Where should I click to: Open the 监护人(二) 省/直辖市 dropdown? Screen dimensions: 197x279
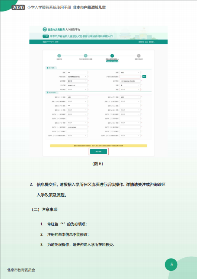(130, 101)
